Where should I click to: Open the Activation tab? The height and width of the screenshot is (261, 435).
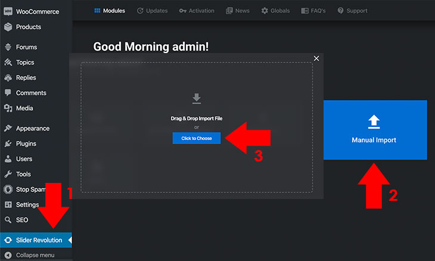click(x=197, y=11)
